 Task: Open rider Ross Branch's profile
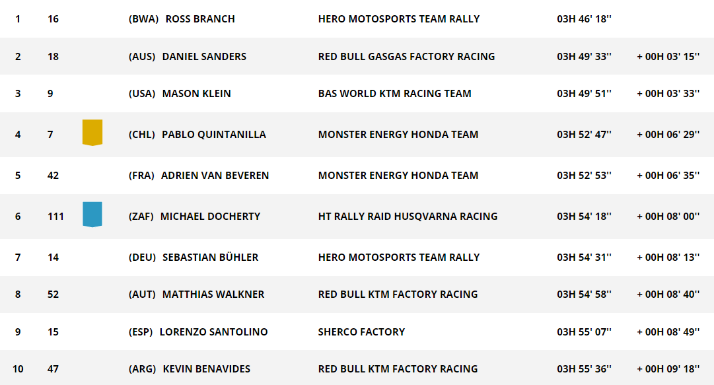pos(200,19)
